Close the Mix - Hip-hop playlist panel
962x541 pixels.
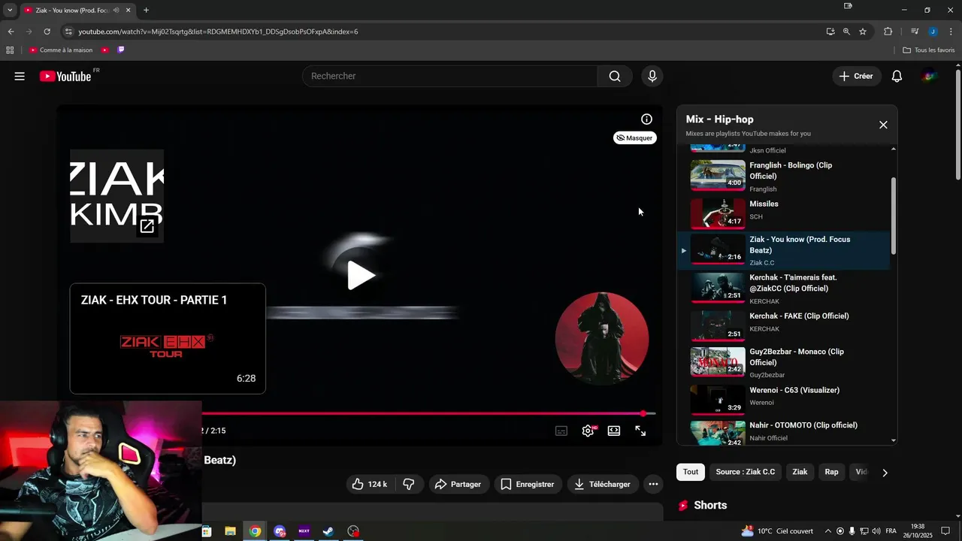click(x=883, y=125)
